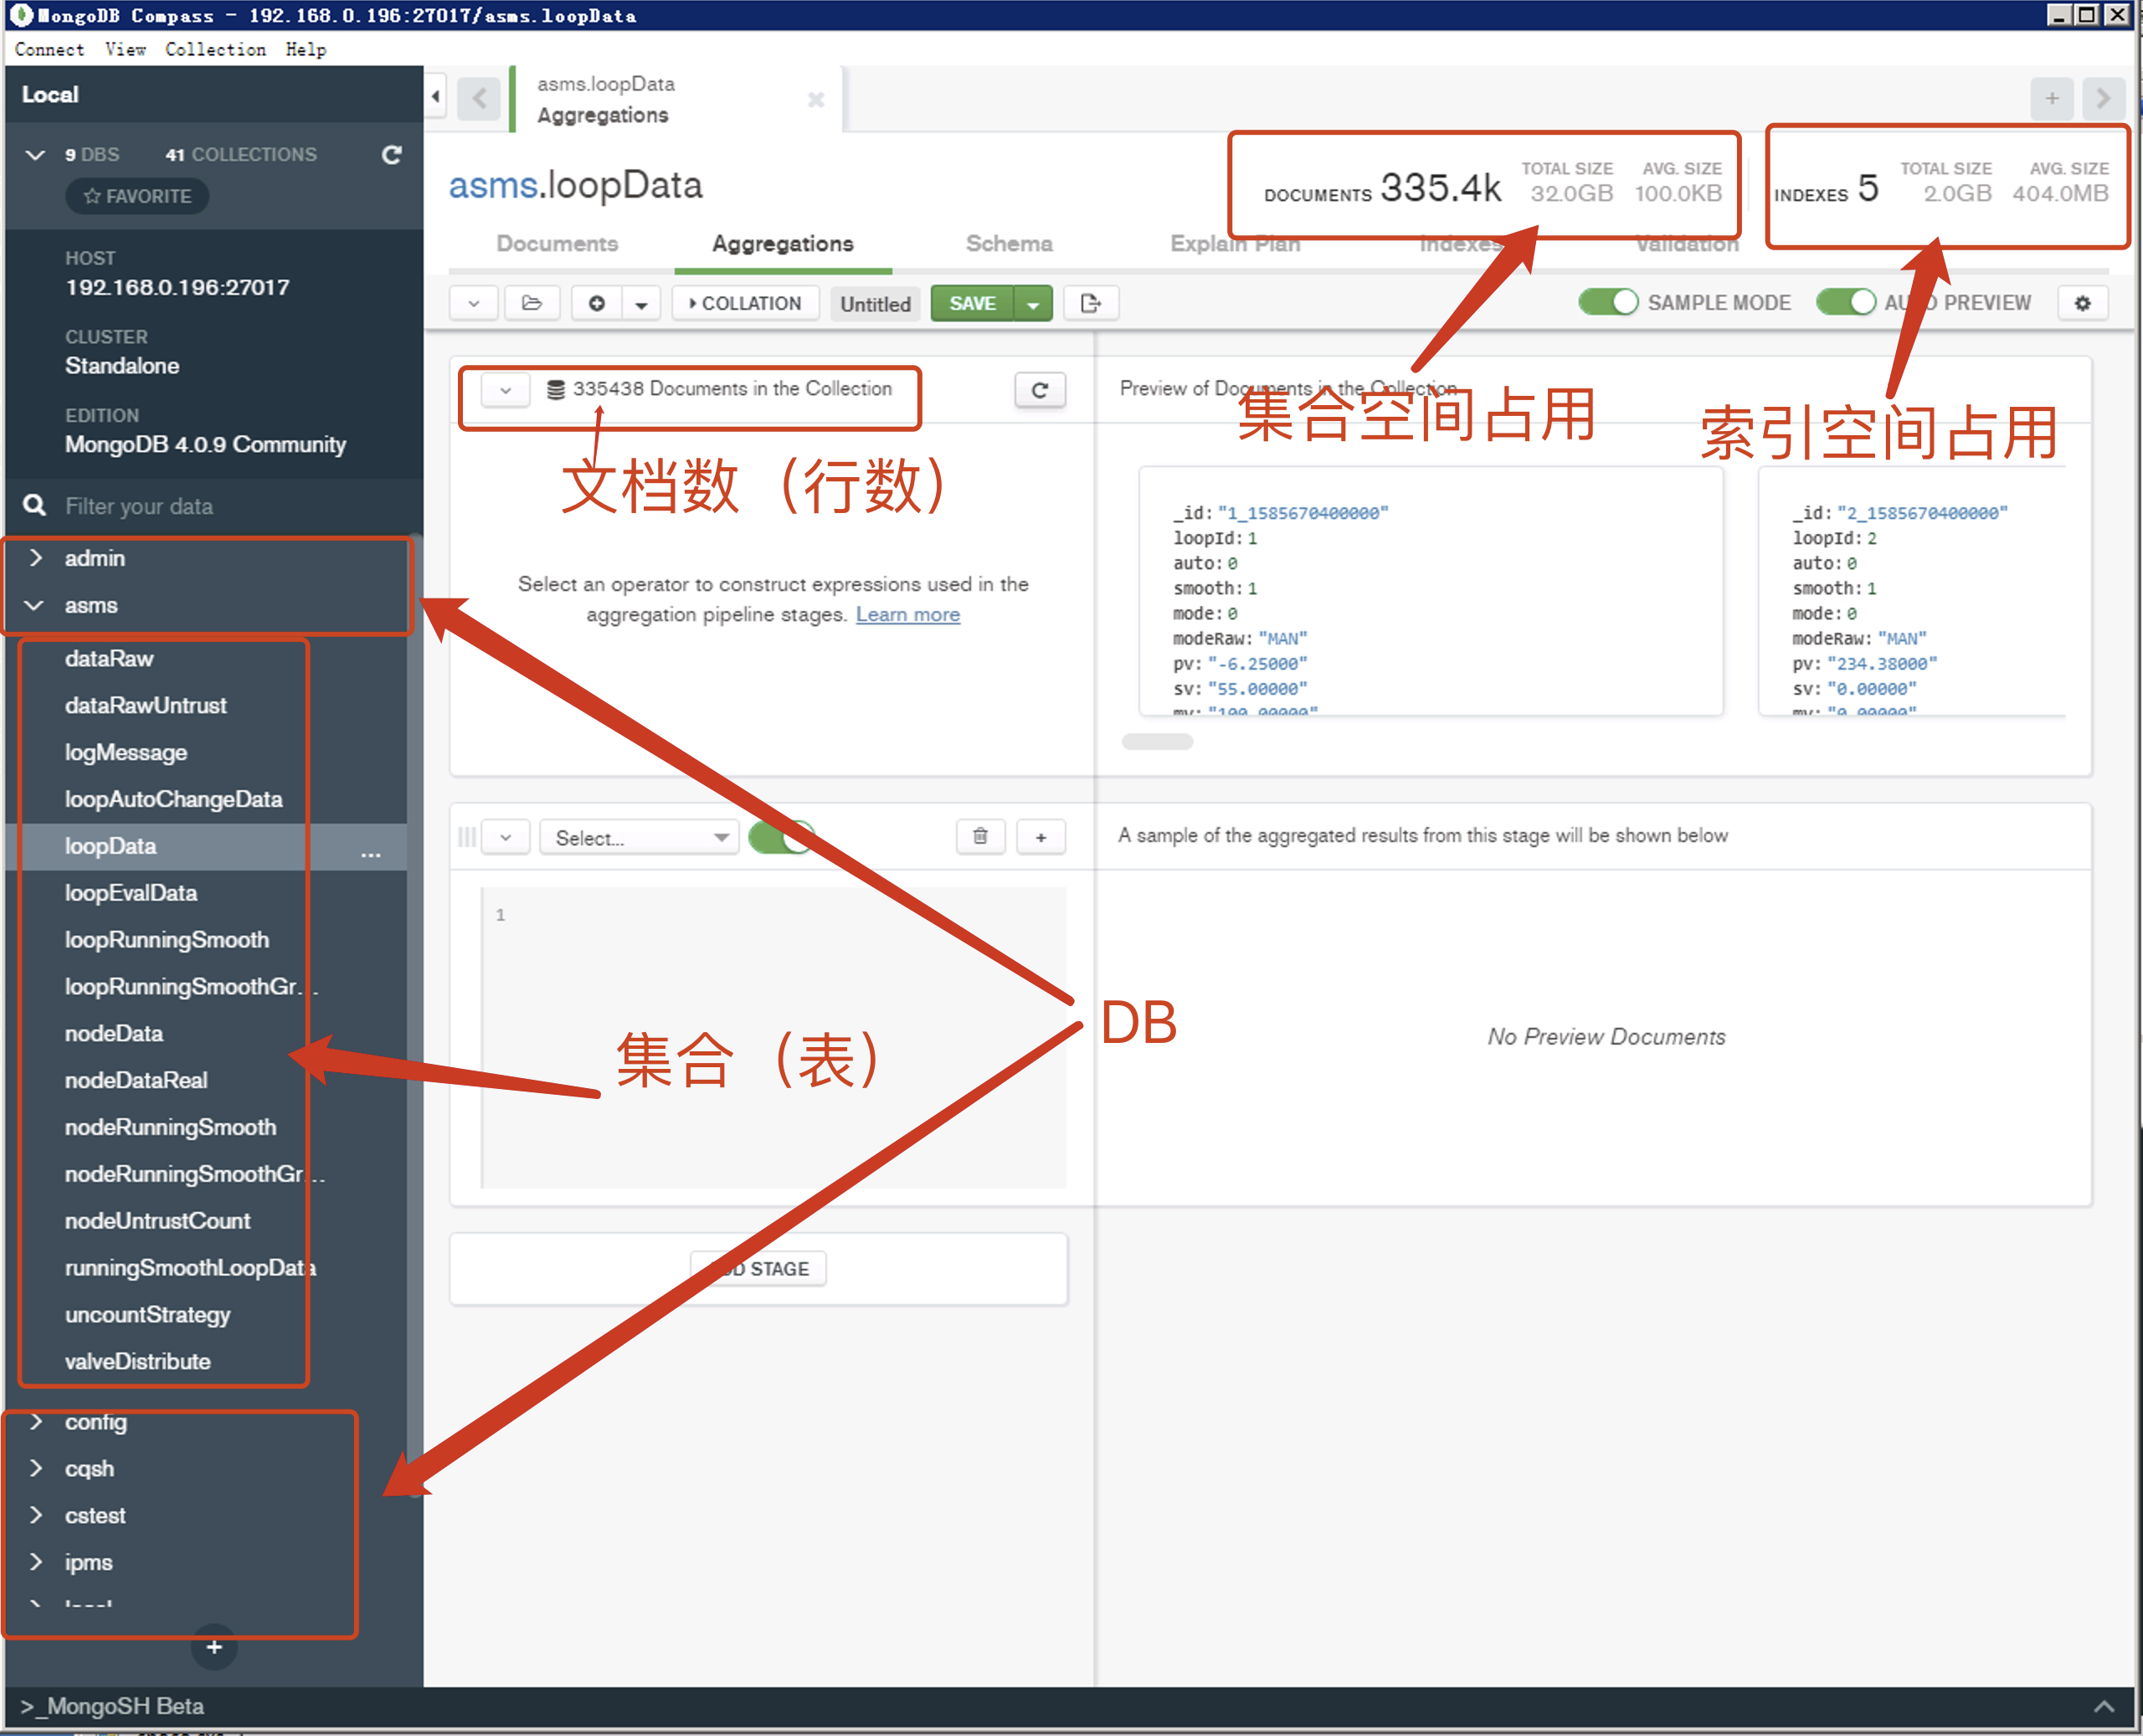Refresh the documents preview count
The width and height of the screenshot is (2143, 1736).
1039,390
